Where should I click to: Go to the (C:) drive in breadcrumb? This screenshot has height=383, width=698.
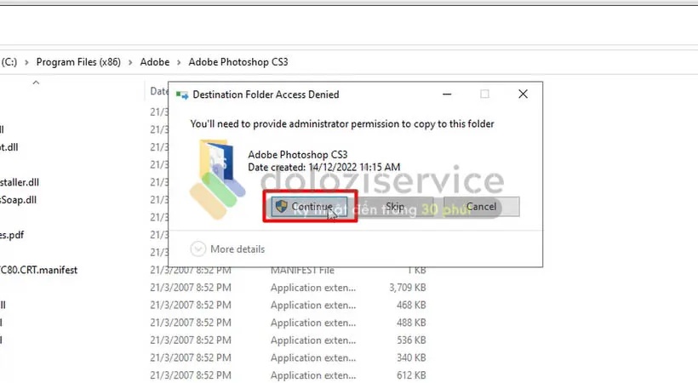click(x=9, y=62)
